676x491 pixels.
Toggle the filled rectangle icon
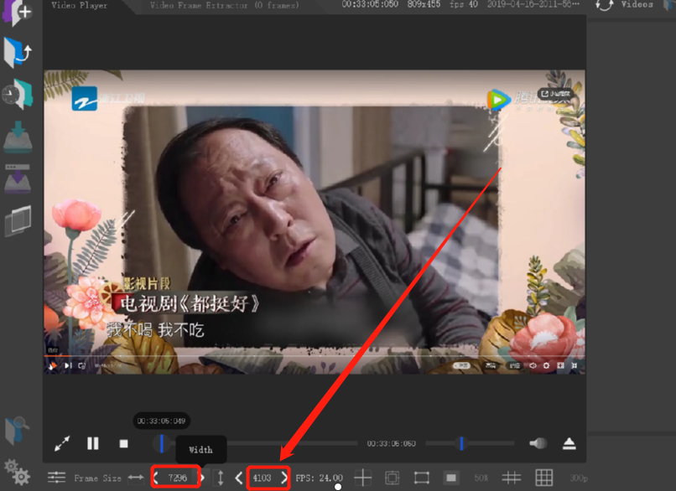[x=451, y=478]
